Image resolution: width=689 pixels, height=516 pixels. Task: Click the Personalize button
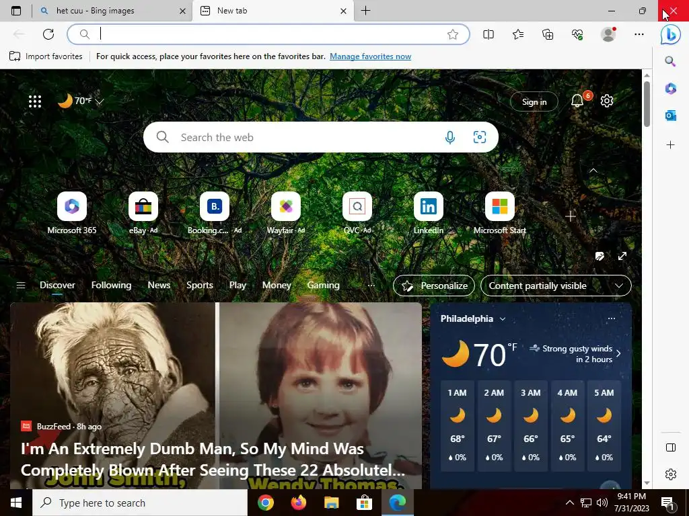pyautogui.click(x=434, y=286)
